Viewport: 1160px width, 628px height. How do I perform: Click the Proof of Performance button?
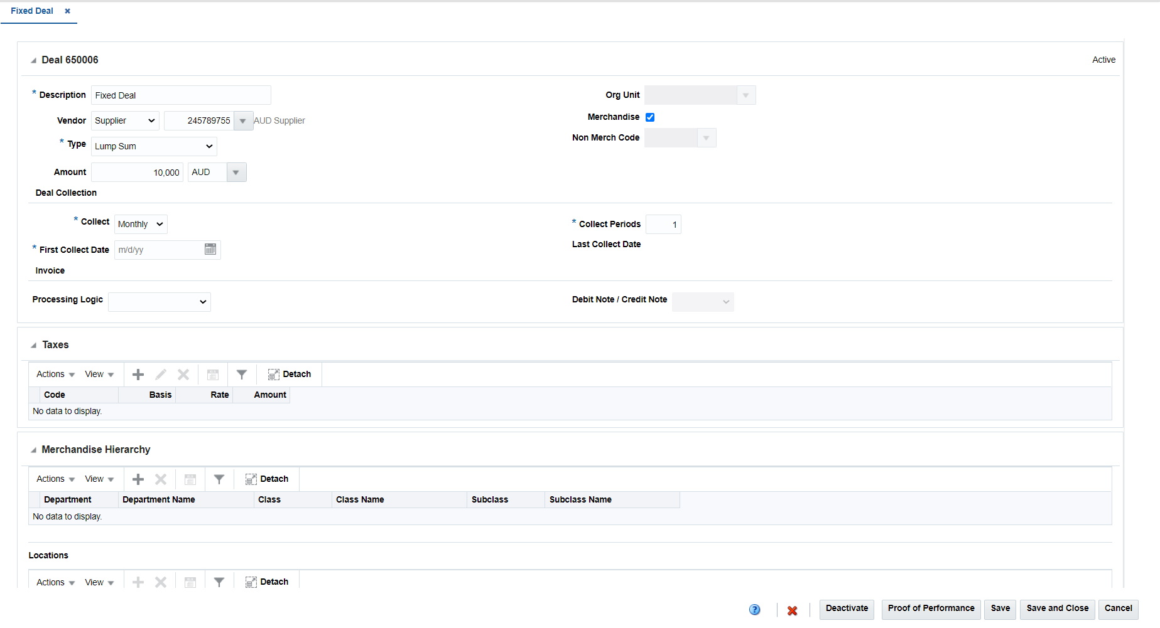click(931, 609)
